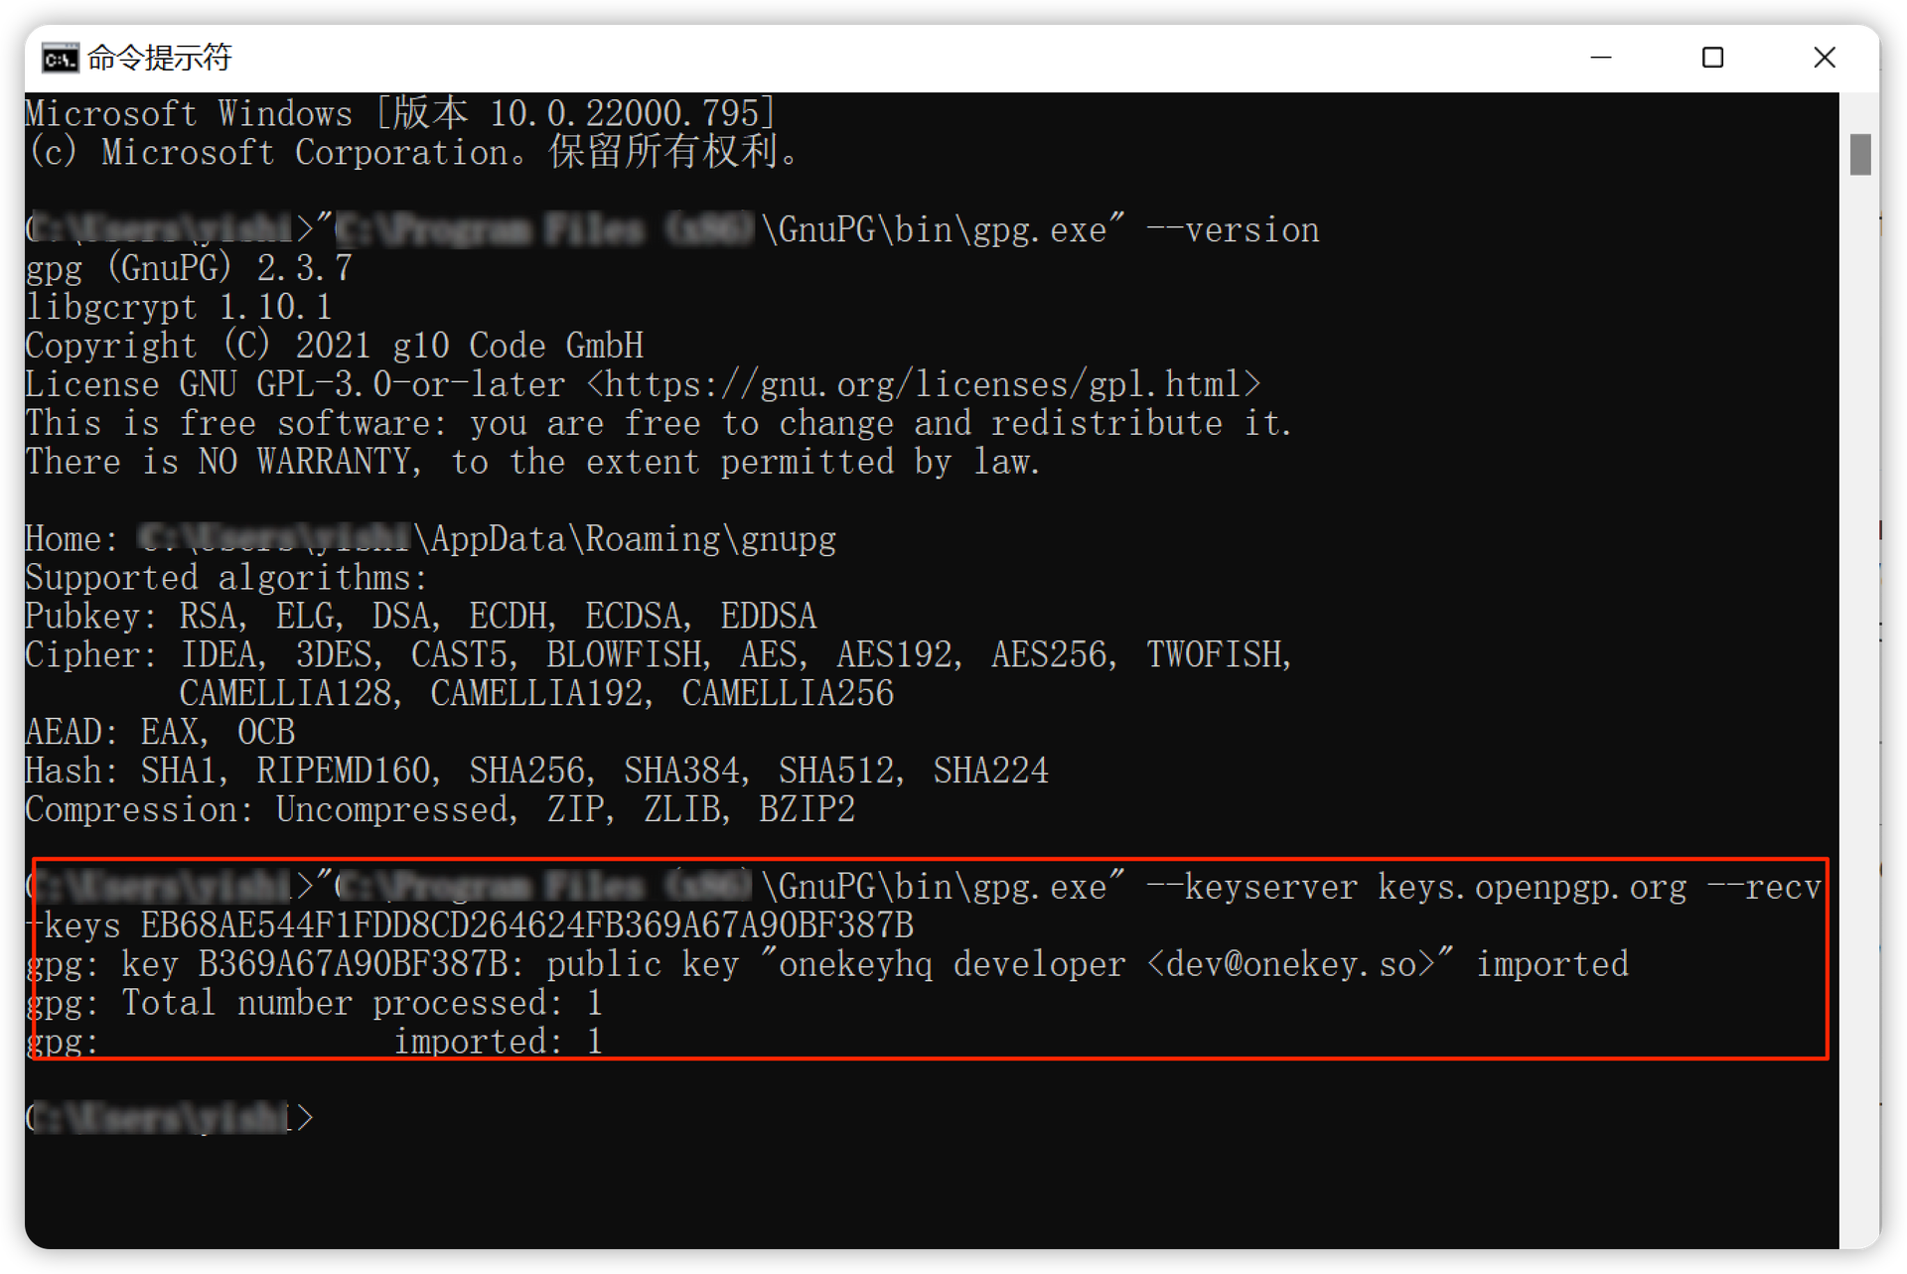Click the 'libgcrypt 1.10.1' line

point(178,307)
